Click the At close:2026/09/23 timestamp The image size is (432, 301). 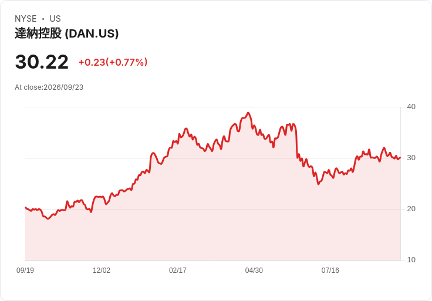(x=49, y=87)
